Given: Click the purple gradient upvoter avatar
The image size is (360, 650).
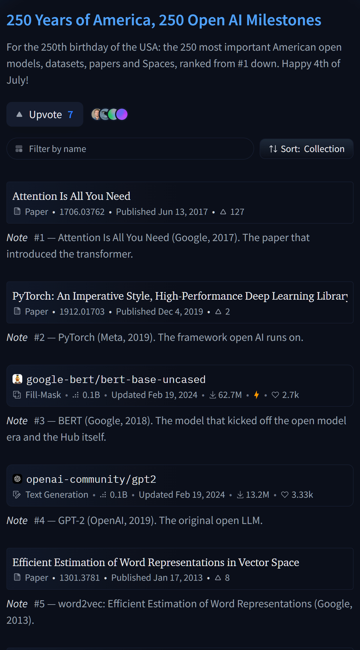Looking at the screenshot, I should click(x=122, y=114).
